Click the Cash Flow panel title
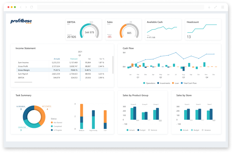233x153 pixels. [x=128, y=48]
